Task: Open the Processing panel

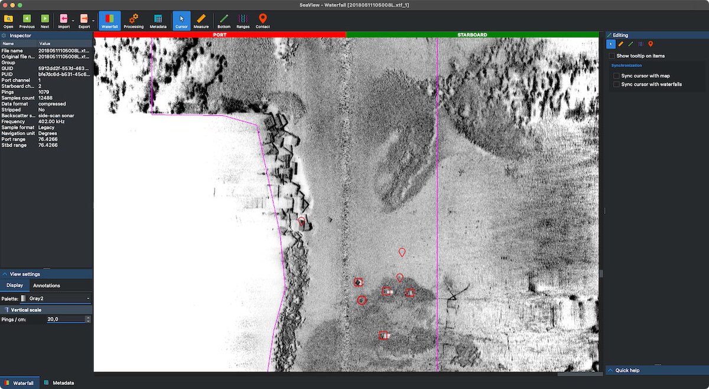Action: click(x=134, y=19)
